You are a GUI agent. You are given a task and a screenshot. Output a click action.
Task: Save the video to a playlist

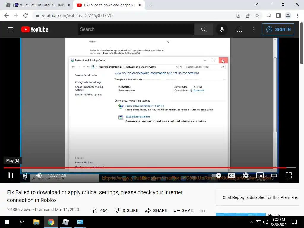coord(183,210)
